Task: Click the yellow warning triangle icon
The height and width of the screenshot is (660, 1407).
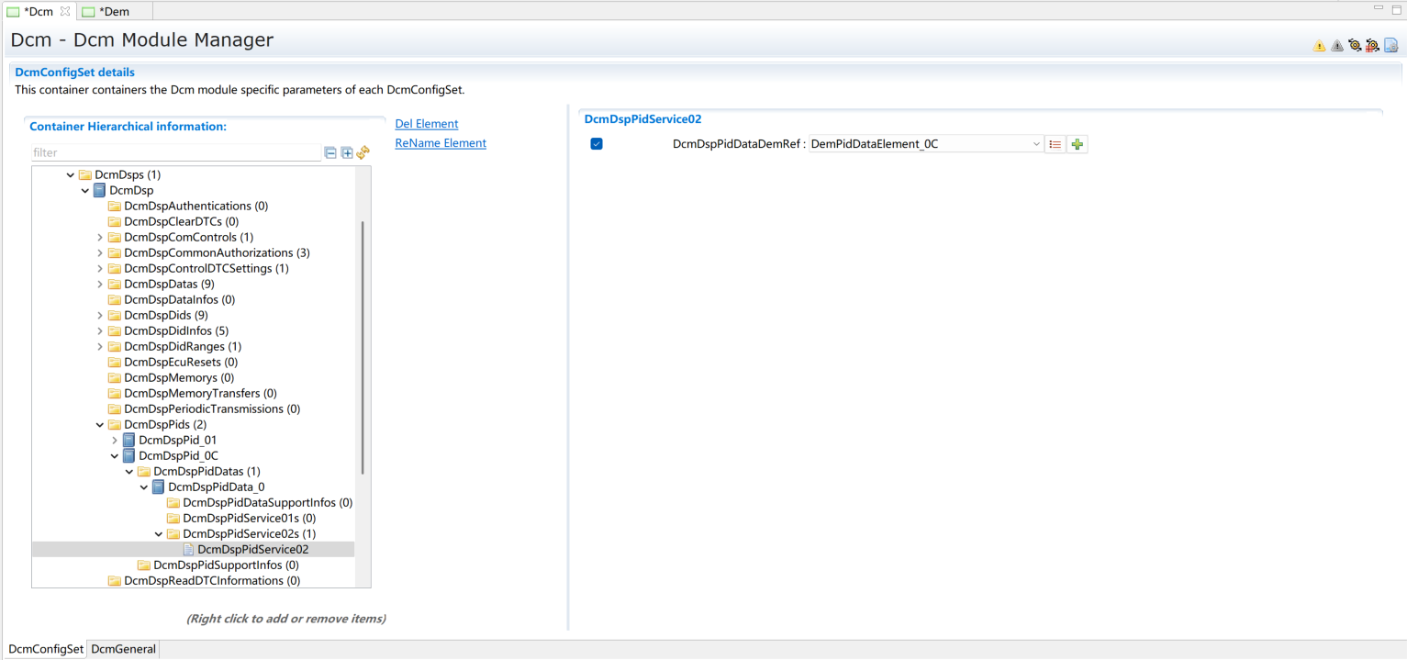Action: coord(1319,46)
